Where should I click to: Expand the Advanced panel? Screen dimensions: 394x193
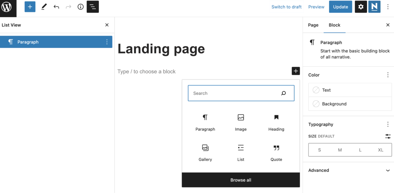(350, 170)
